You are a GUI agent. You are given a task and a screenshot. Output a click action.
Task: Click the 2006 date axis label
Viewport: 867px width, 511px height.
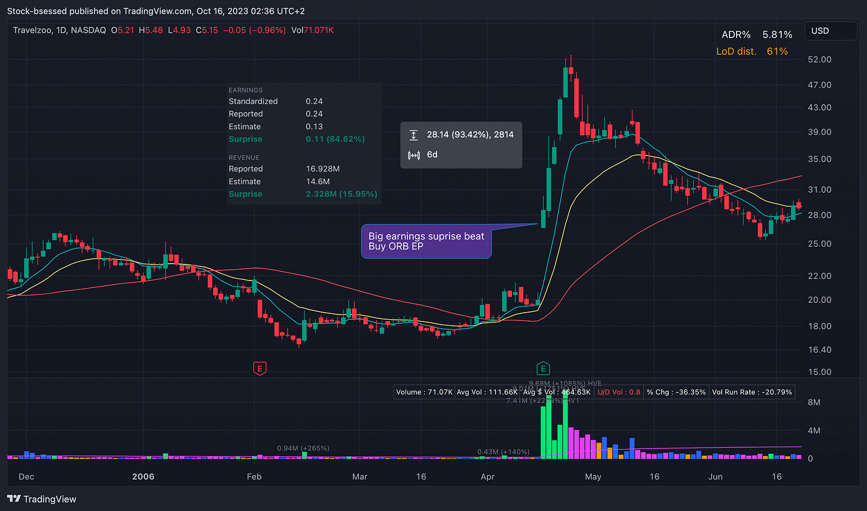[x=144, y=476]
